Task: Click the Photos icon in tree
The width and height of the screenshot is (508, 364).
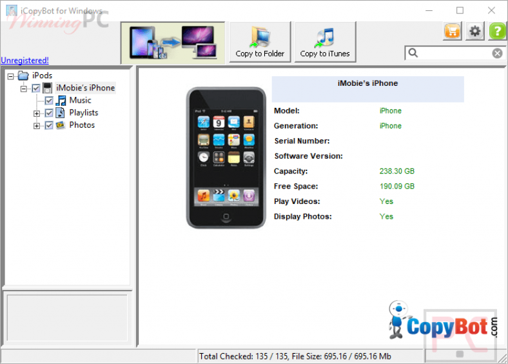Action: point(61,125)
